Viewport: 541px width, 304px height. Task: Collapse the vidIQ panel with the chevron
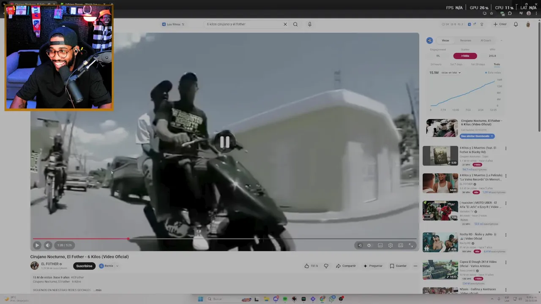pyautogui.click(x=501, y=41)
